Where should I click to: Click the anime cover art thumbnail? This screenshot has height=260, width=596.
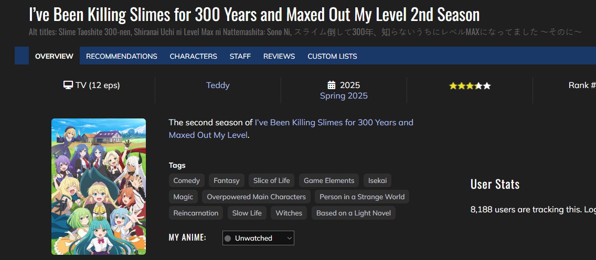(x=99, y=187)
